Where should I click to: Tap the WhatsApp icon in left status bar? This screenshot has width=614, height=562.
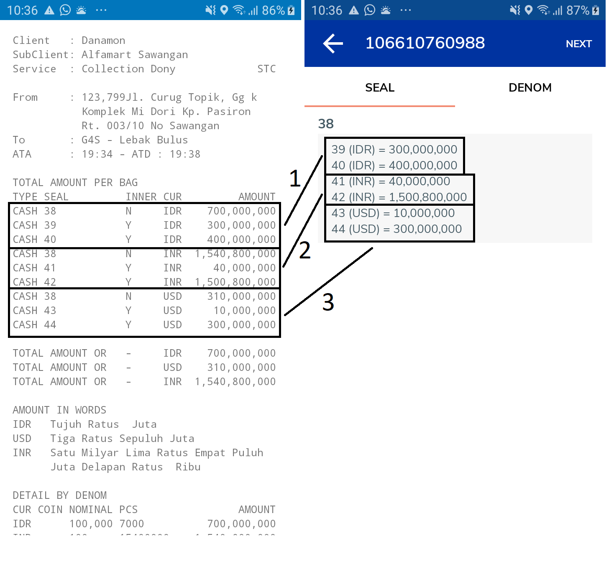[x=65, y=10]
